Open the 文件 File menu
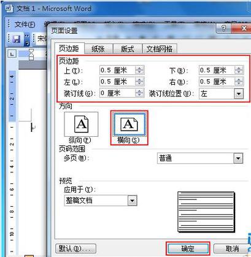 click(25, 25)
